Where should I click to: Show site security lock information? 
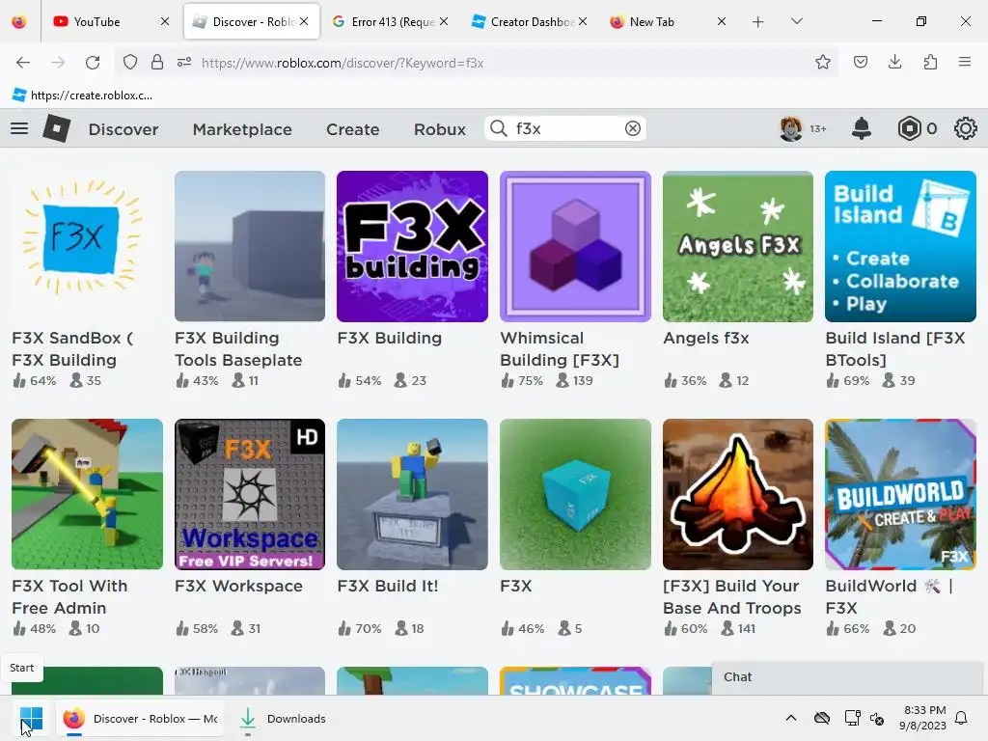point(157,63)
